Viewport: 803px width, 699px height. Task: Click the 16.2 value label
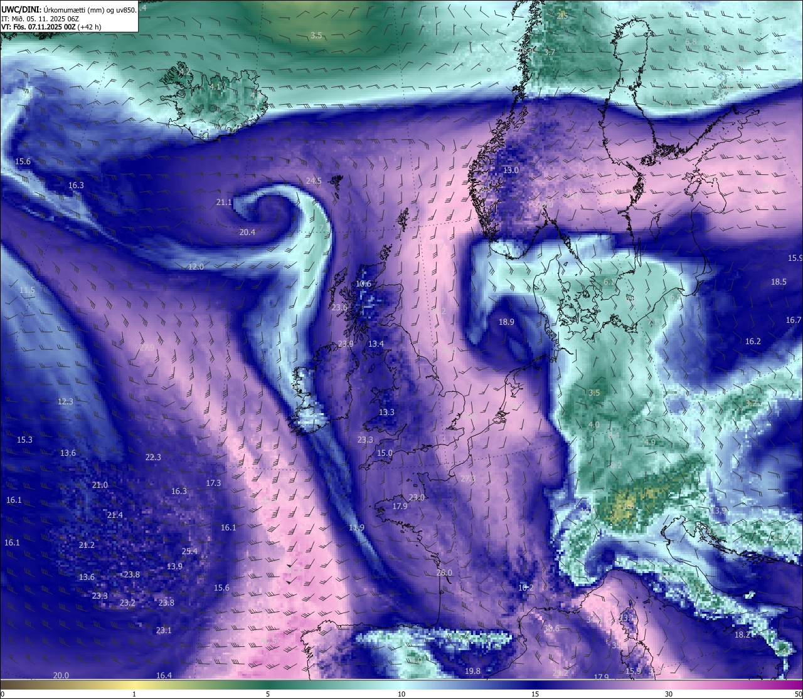pos(753,341)
